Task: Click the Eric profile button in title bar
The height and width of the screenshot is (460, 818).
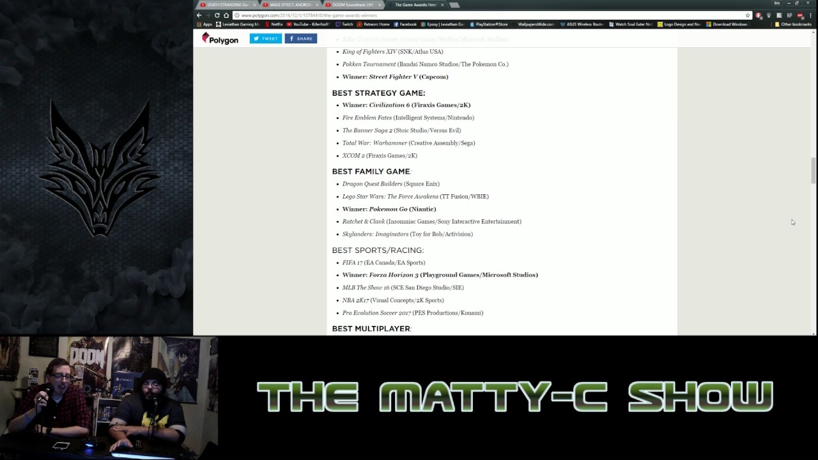Action: click(x=777, y=3)
